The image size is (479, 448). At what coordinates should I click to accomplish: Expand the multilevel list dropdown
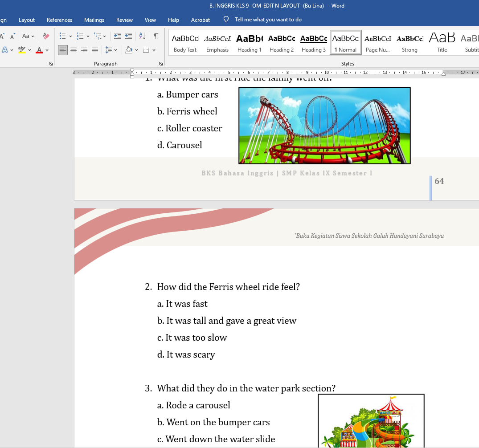coord(104,37)
